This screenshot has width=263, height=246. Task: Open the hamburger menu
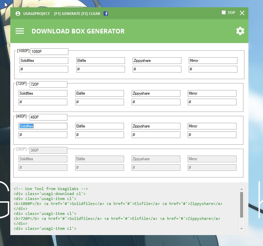coord(20,31)
